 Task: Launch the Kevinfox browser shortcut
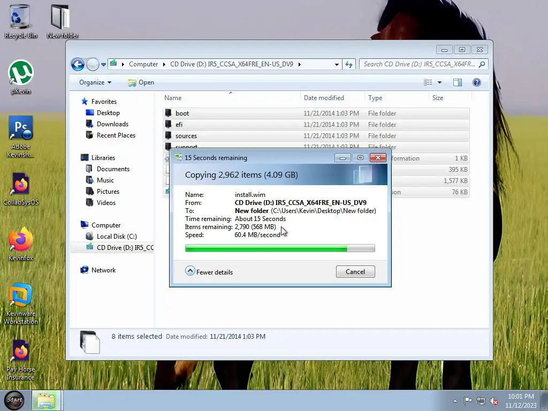pyautogui.click(x=21, y=244)
